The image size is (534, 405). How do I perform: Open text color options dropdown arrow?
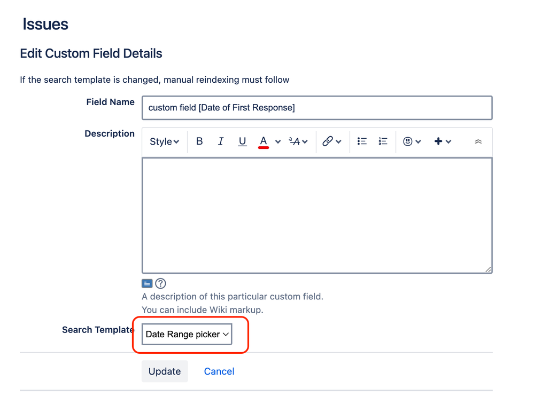(278, 142)
